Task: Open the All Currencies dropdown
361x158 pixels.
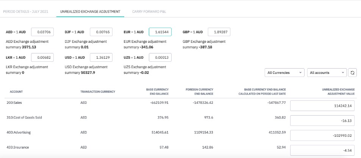Action: click(284, 73)
